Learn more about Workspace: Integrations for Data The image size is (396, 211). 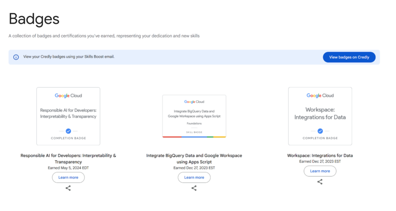pyautogui.click(x=320, y=171)
